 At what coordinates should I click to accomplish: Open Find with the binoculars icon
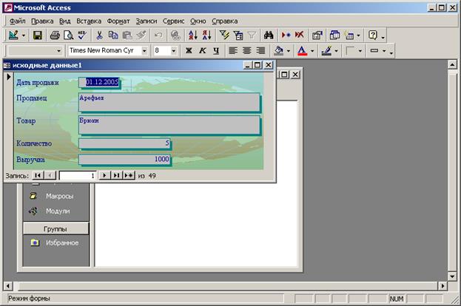(x=269, y=35)
